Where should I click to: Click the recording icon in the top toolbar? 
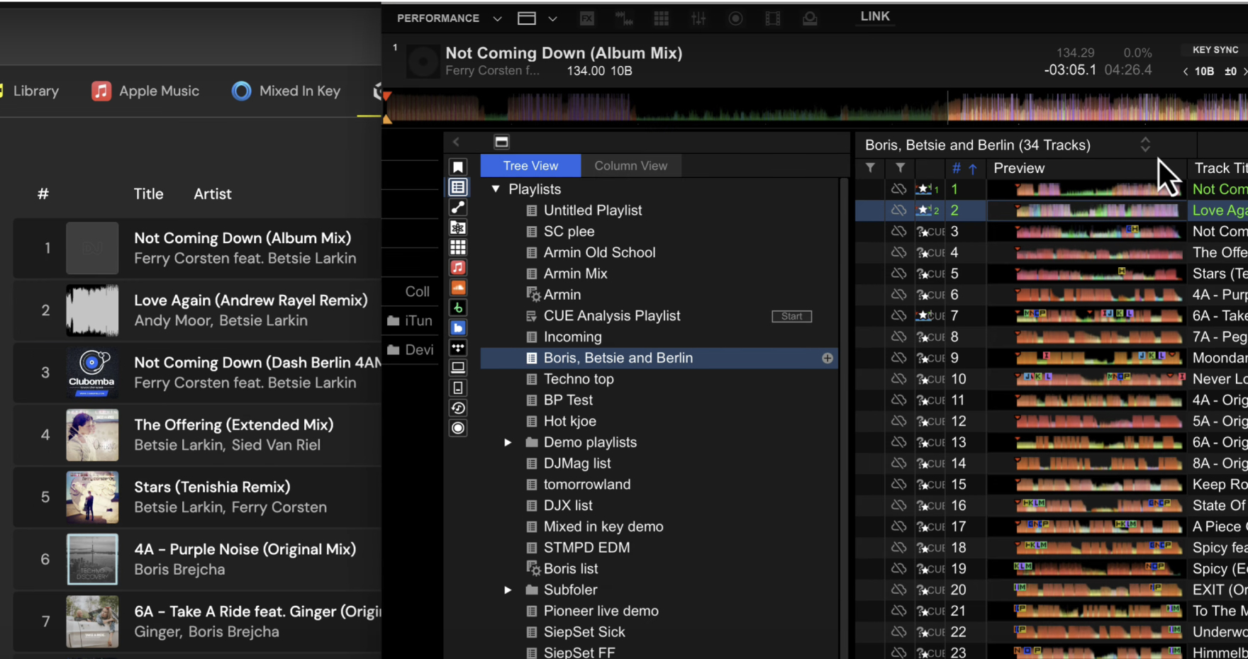735,18
